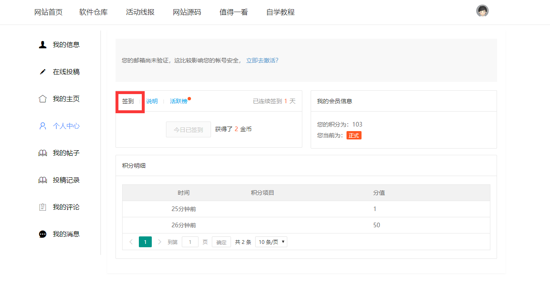Switch to the 说明 tab
The width and height of the screenshot is (550, 298).
click(151, 101)
